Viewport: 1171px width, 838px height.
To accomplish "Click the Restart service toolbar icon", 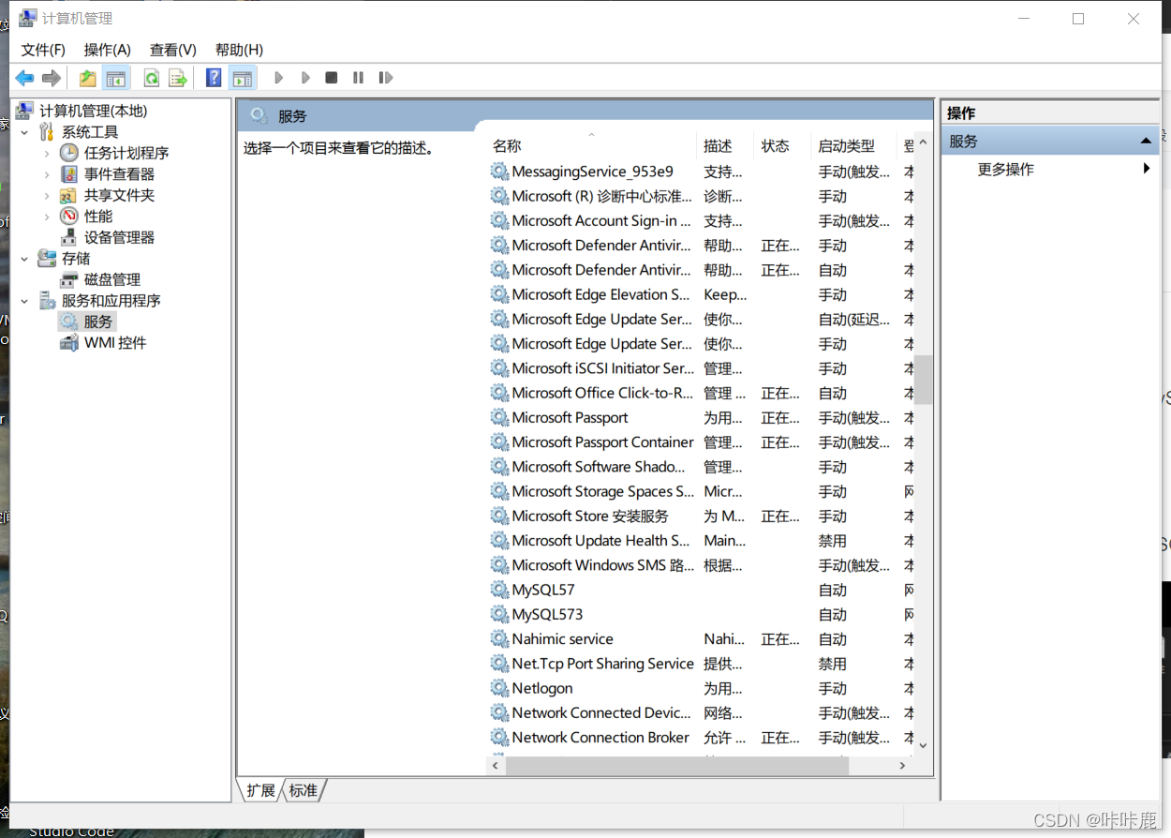I will click(385, 78).
